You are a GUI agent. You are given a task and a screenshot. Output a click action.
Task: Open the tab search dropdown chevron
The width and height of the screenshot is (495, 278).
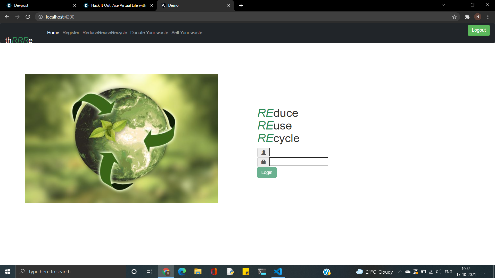(x=443, y=5)
